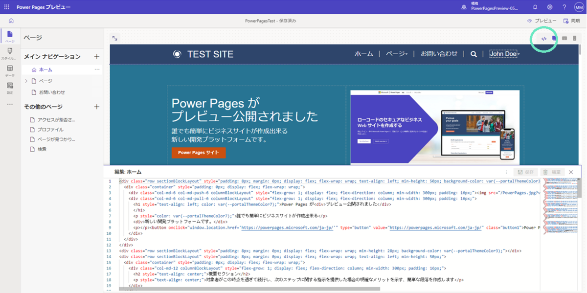This screenshot has height=293, width=587.
Task: Open the code editor </> icon
Action: [544, 39]
